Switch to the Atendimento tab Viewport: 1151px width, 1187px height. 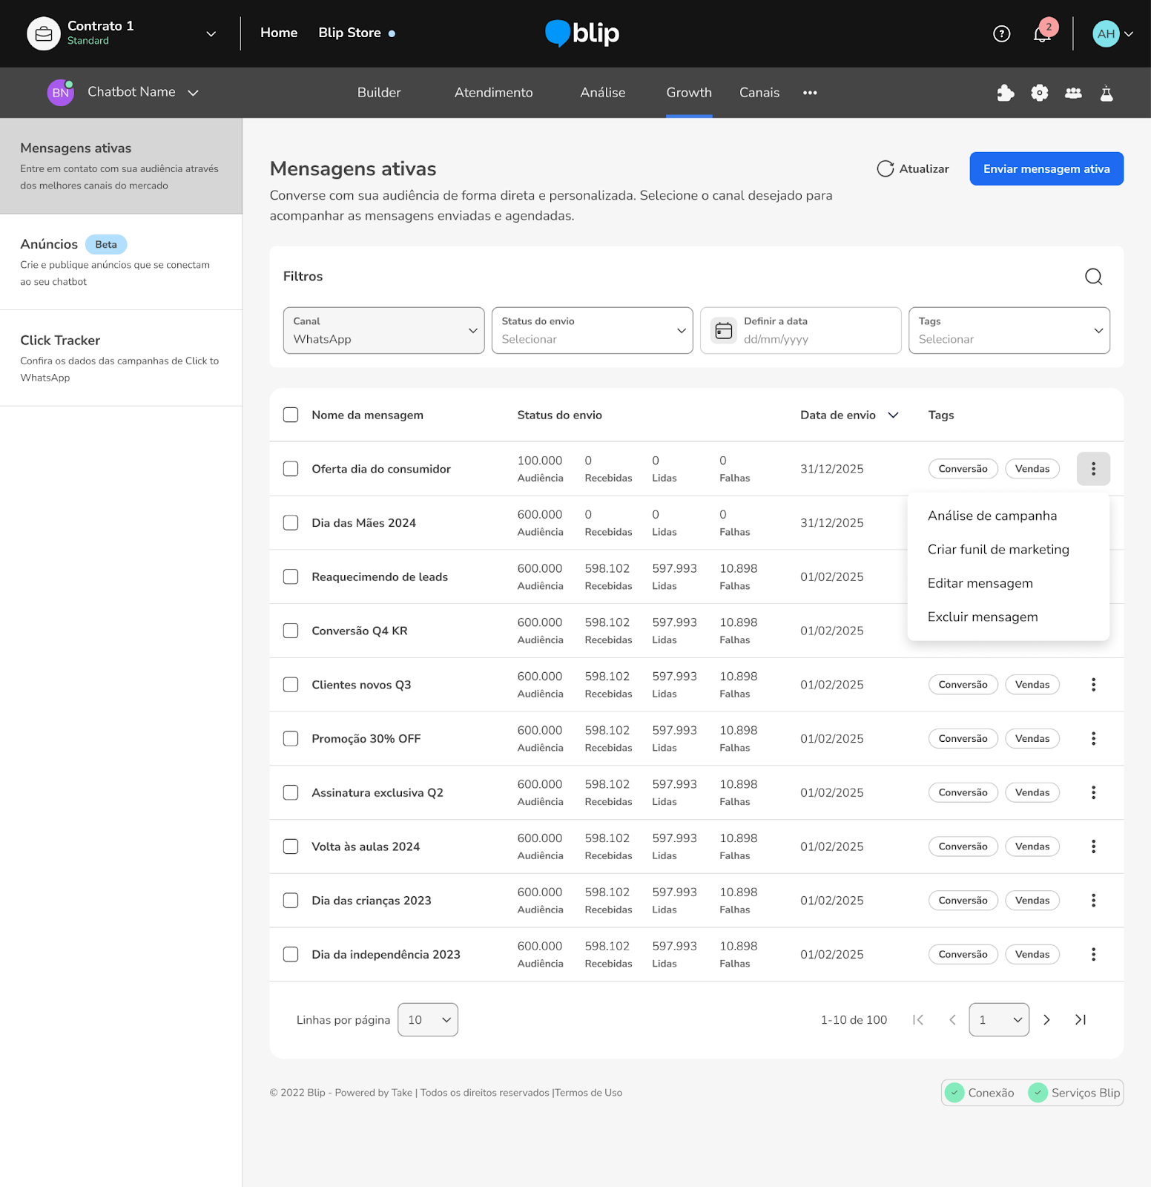(493, 93)
